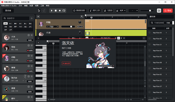Preview the 洛天依 singer voice in list

(x=29, y=76)
